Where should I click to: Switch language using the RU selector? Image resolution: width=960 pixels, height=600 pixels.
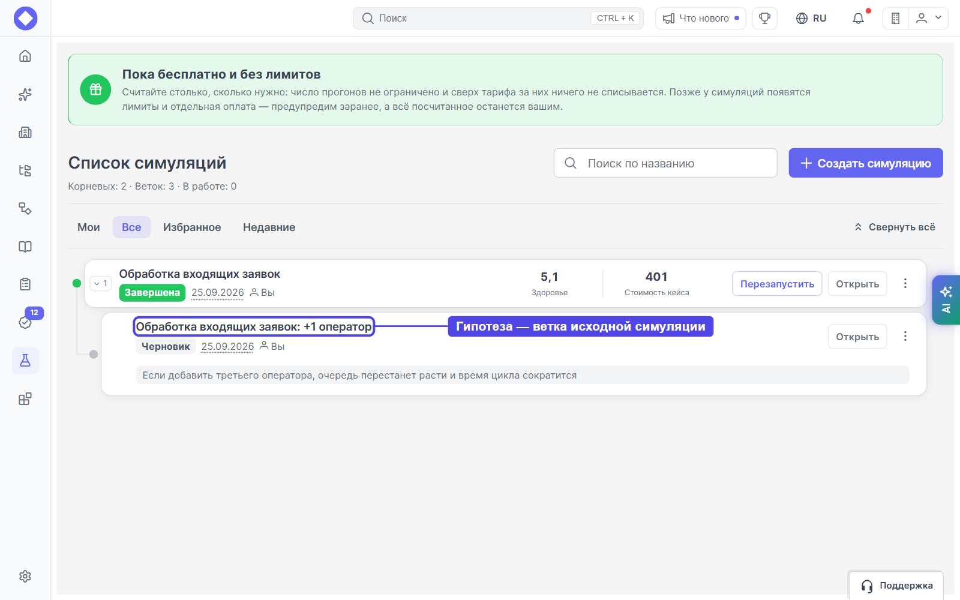(x=811, y=18)
